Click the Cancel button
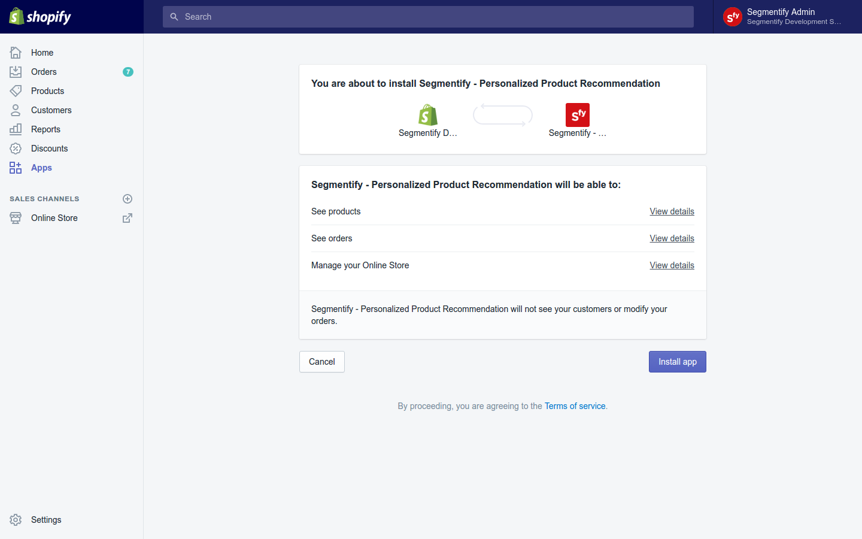The width and height of the screenshot is (862, 539). coord(322,362)
